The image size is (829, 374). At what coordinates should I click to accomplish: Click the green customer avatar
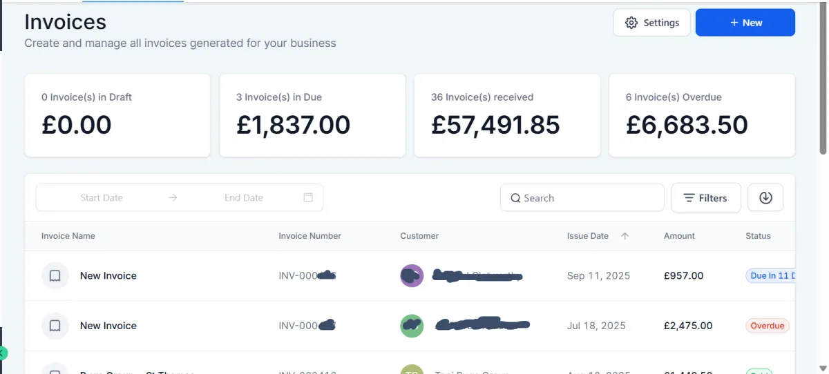tap(412, 326)
